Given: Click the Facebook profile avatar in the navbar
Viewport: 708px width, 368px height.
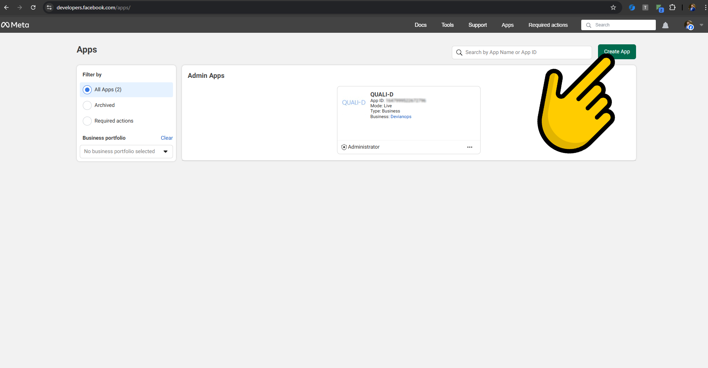Looking at the screenshot, I should [689, 25].
